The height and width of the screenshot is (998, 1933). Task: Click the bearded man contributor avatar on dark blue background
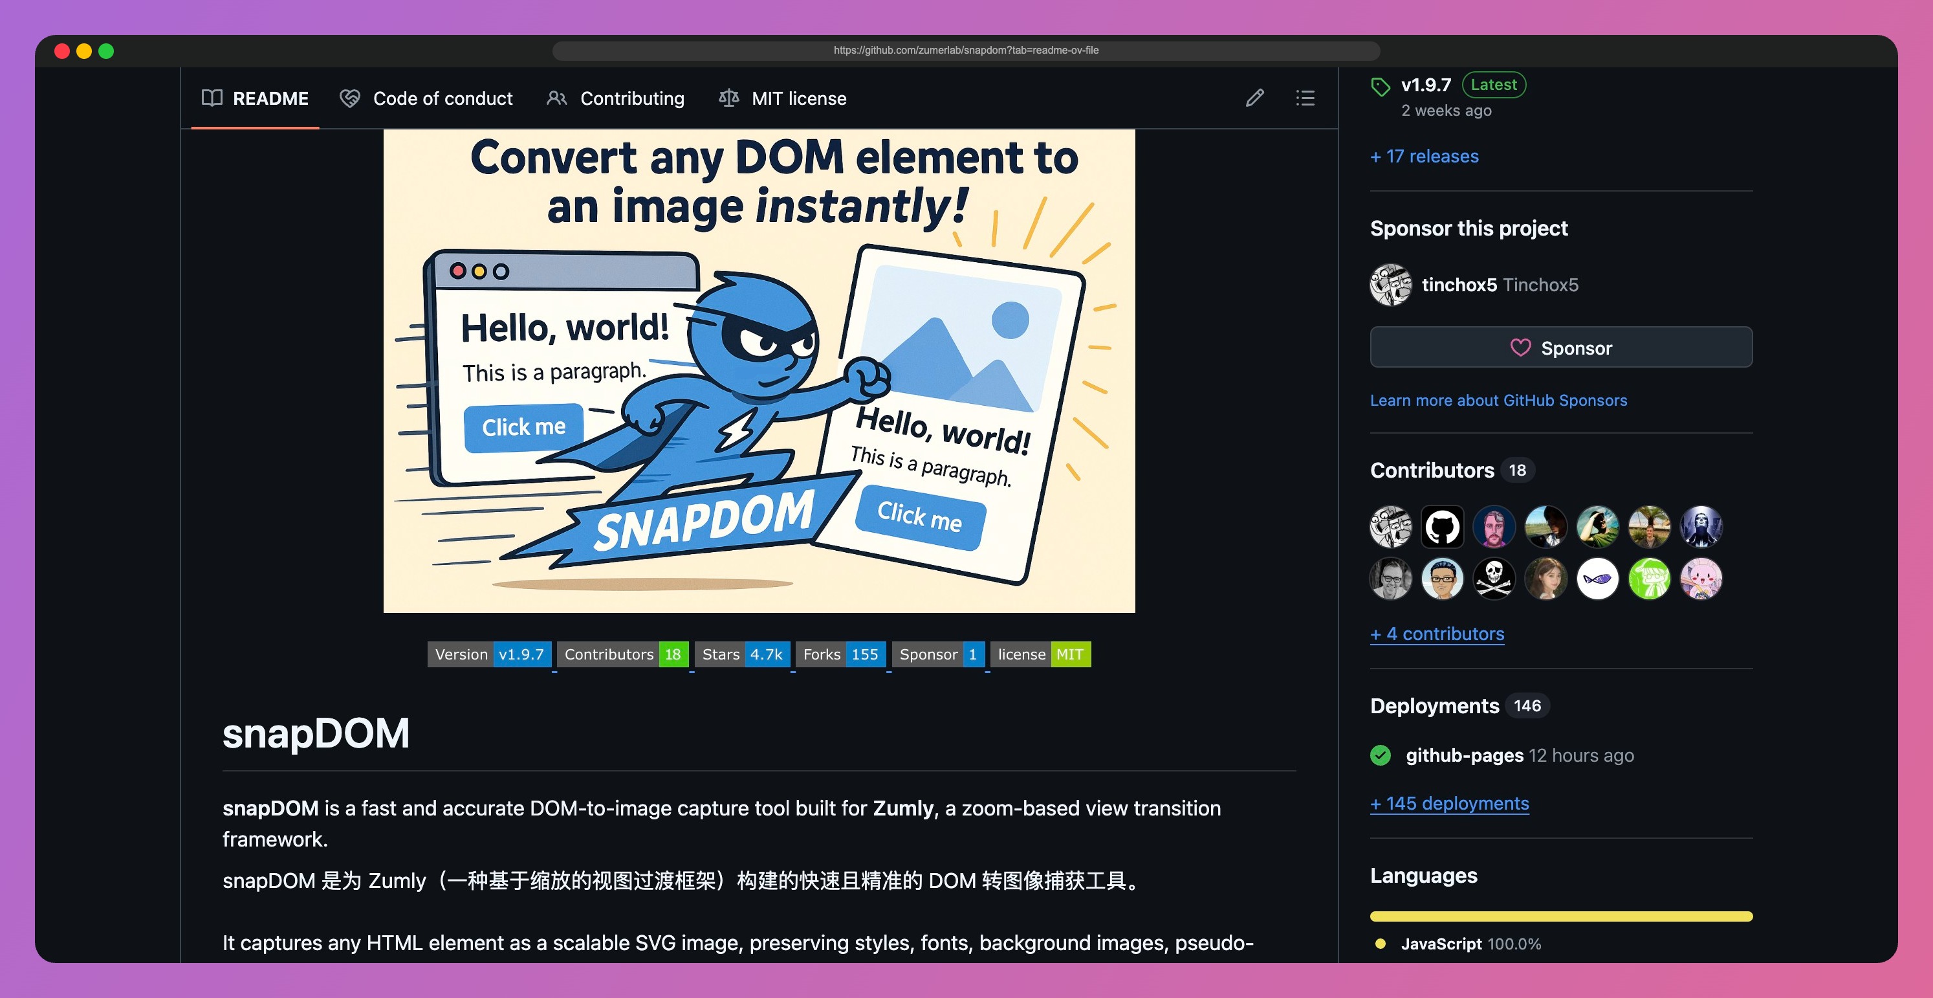tap(1494, 526)
